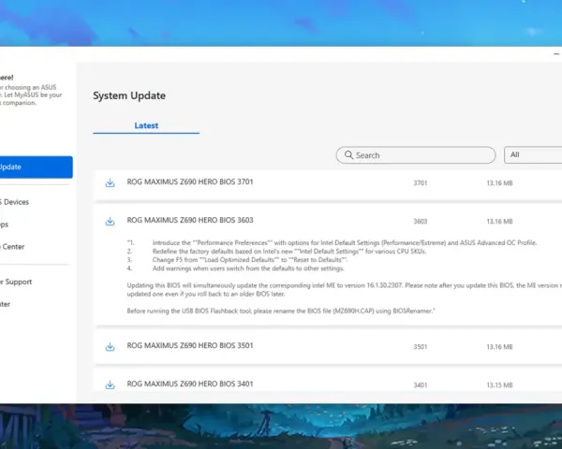This screenshot has width=562, height=449.
Task: Select the ROG MAXIMUS Z690 HERO BIOS 3501 title
Action: pos(190,345)
